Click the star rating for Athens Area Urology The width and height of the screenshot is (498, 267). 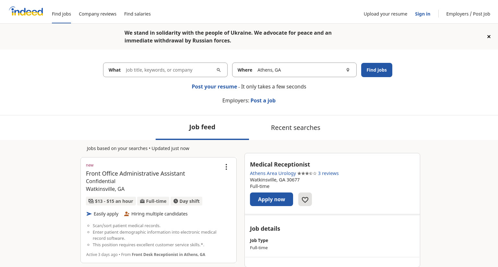(307, 173)
